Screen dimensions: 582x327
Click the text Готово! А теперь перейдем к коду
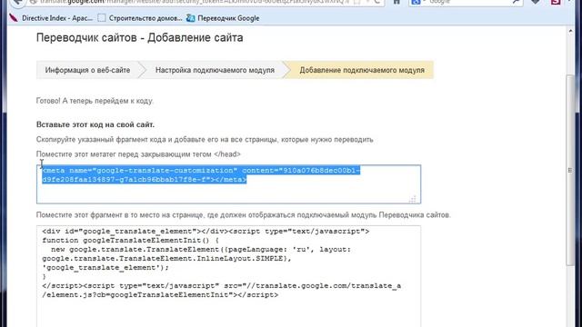(x=95, y=101)
